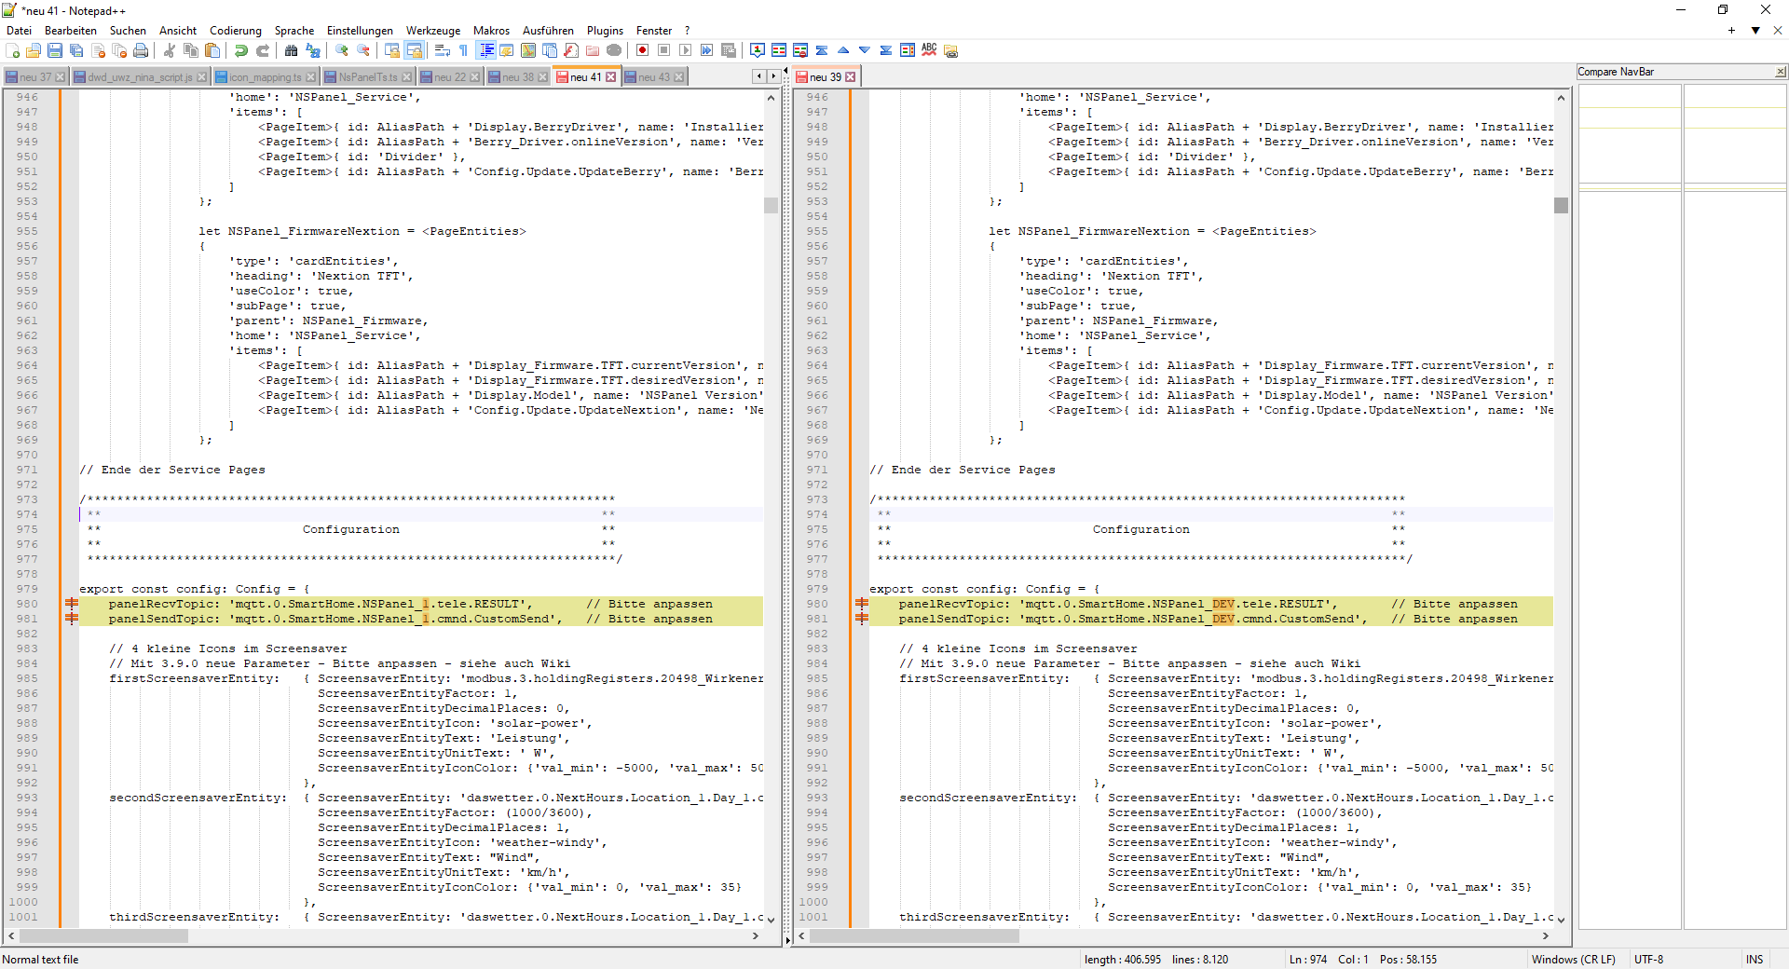
Task: Go to previous difference up arrow
Action: coord(842,50)
